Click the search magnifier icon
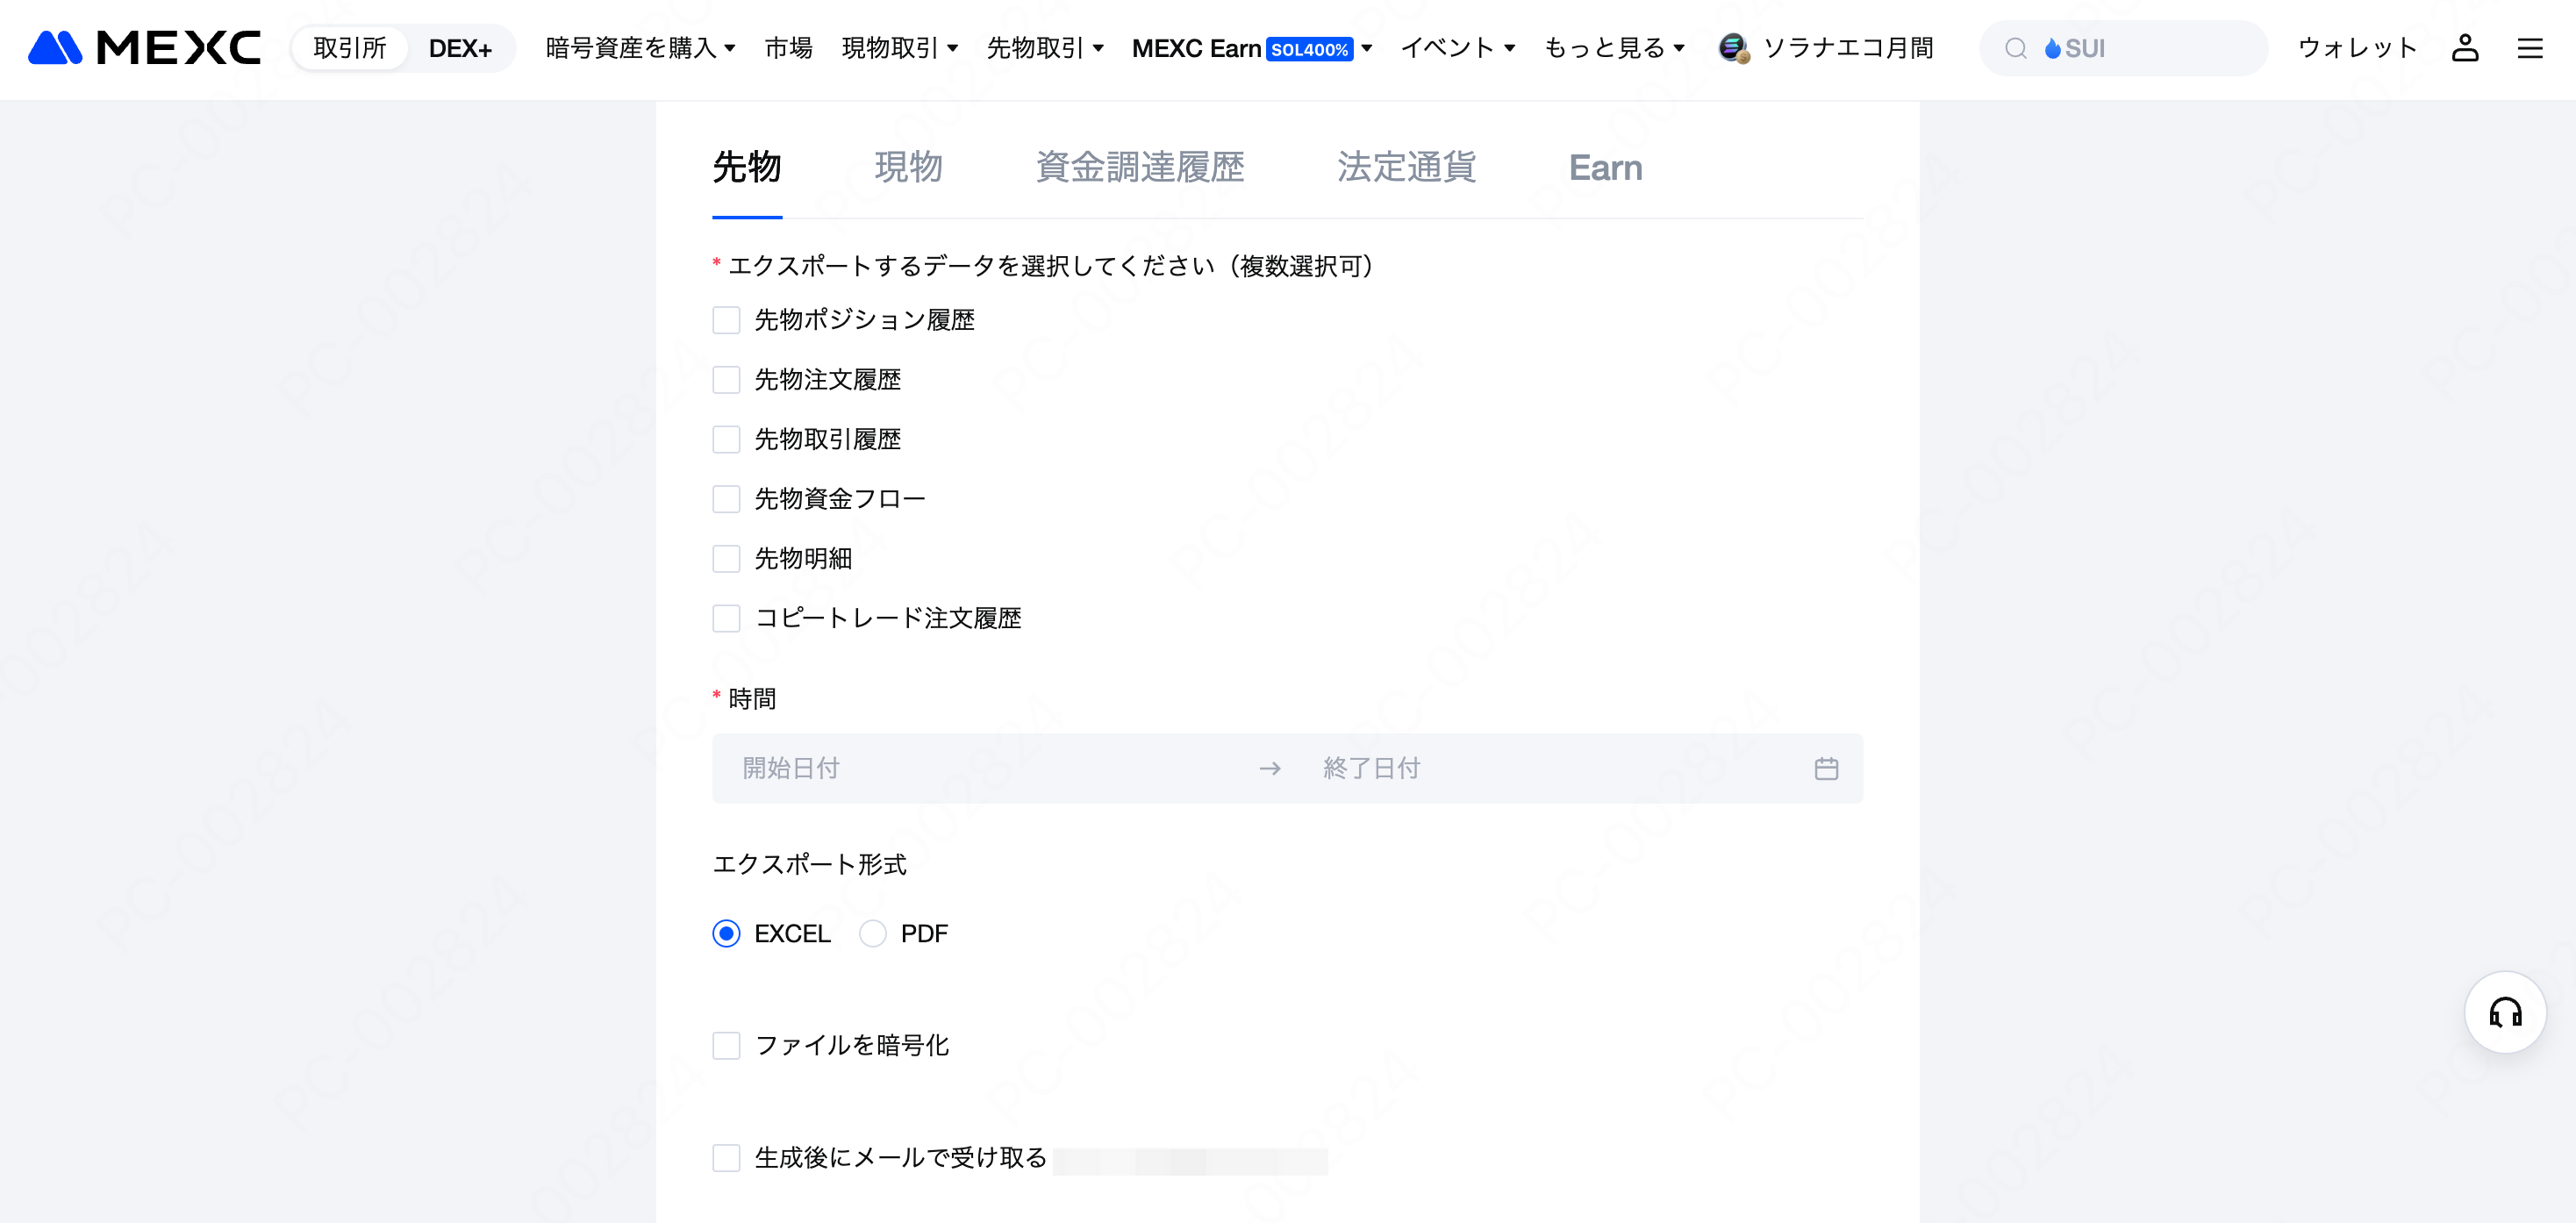This screenshot has width=2576, height=1223. [2015, 48]
